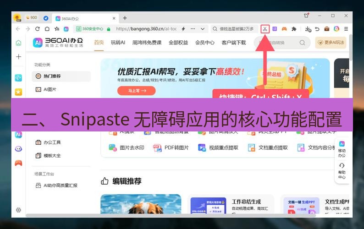
Task: Open the downloads icon in the toolbar
Action: pyautogui.click(x=308, y=29)
